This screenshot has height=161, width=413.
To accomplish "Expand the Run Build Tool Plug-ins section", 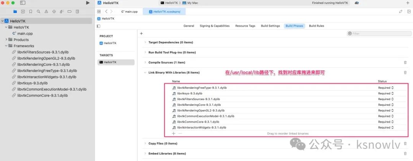I will coord(145,52).
